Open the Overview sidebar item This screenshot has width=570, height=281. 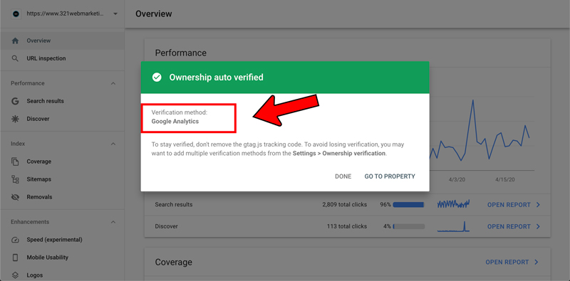tap(62, 41)
